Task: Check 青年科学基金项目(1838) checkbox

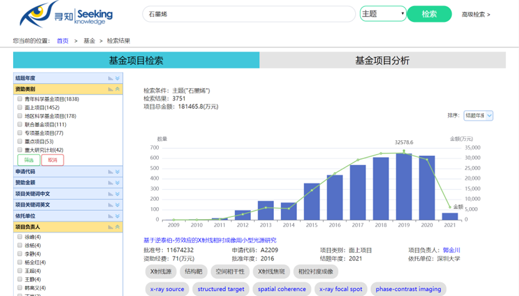Action: coord(20,99)
